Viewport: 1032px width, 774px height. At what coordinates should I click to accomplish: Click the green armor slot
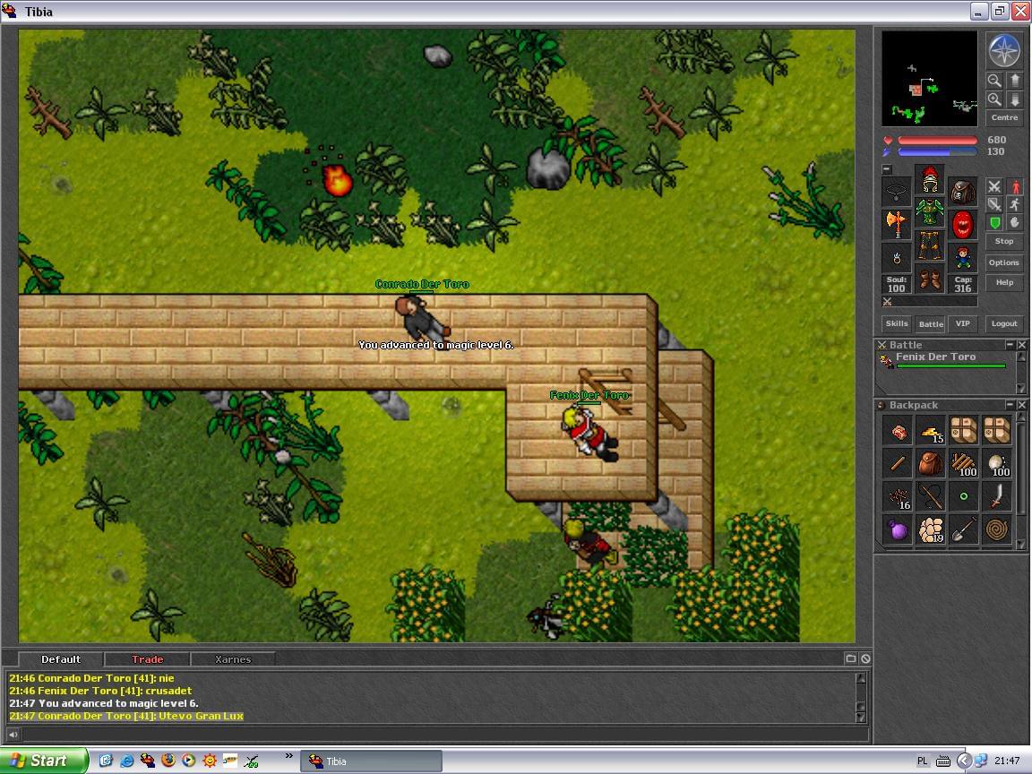coord(929,211)
